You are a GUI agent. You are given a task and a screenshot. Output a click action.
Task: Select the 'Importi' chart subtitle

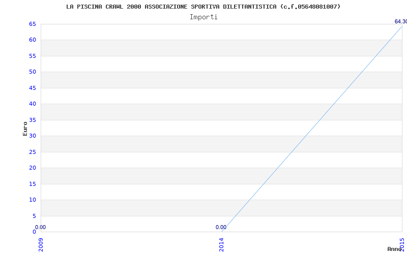203,17
